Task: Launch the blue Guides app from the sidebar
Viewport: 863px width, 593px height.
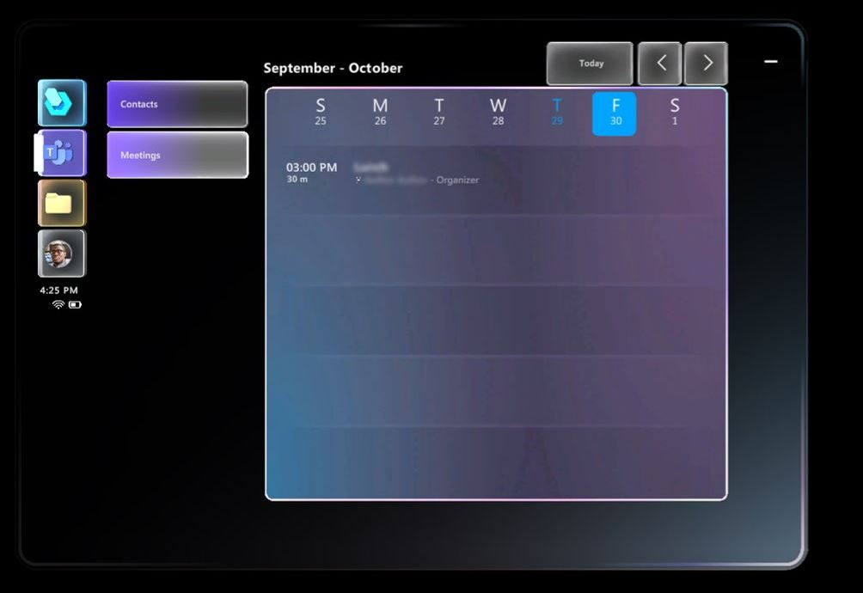Action: click(61, 102)
